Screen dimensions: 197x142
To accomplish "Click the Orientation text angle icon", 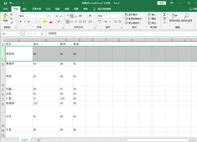I will pyautogui.click(x=80, y=16).
